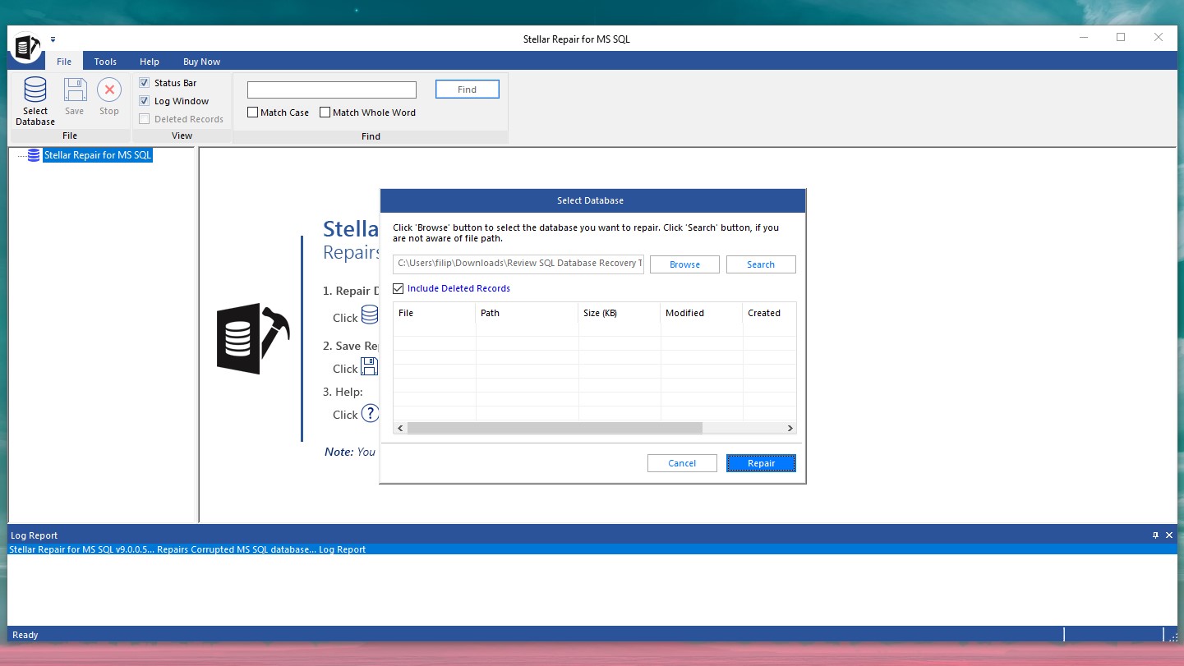The image size is (1184, 666).
Task: Click the Find button
Action: click(x=468, y=90)
